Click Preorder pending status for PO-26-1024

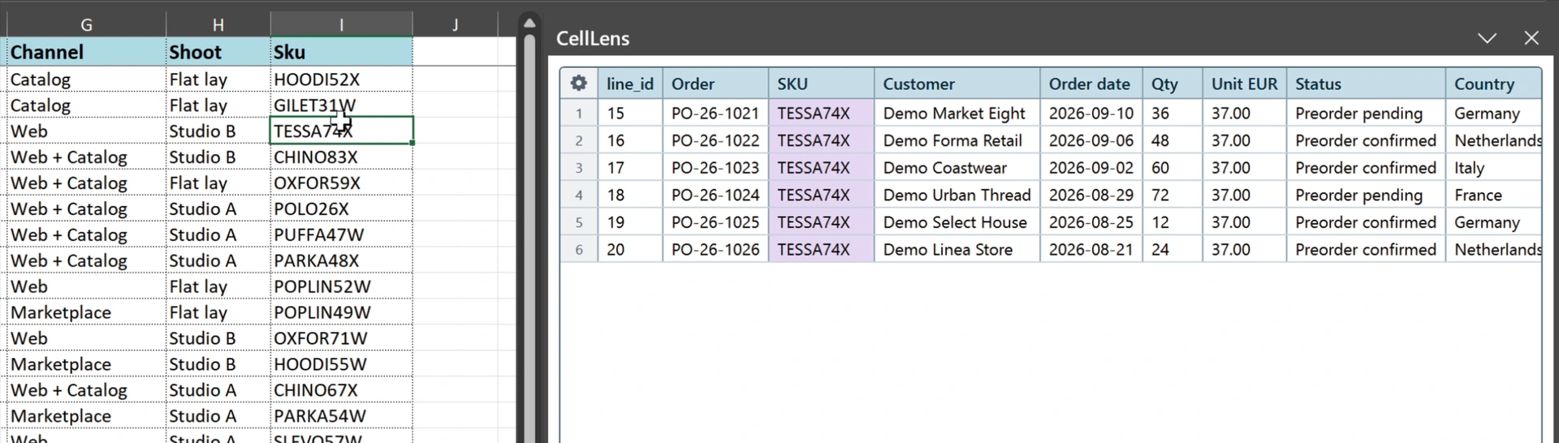[1366, 195]
